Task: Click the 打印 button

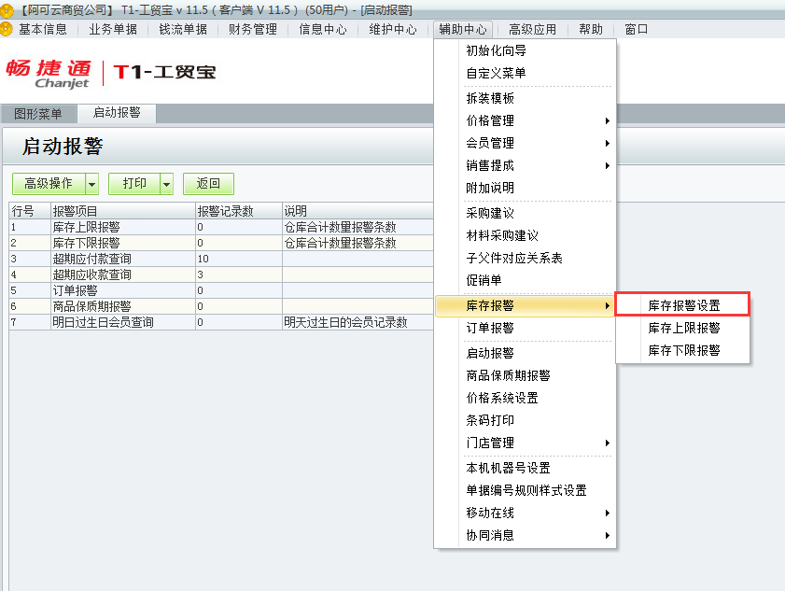Action: [x=133, y=184]
